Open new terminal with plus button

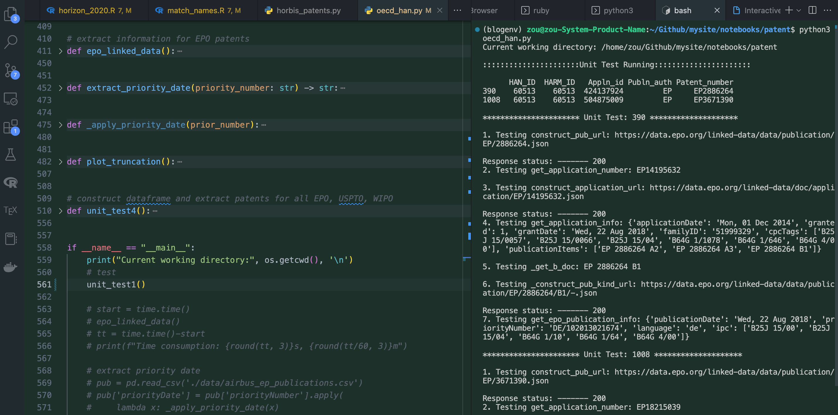click(788, 11)
